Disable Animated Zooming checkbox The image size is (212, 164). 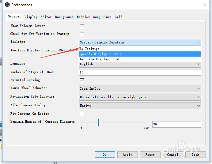82,80
